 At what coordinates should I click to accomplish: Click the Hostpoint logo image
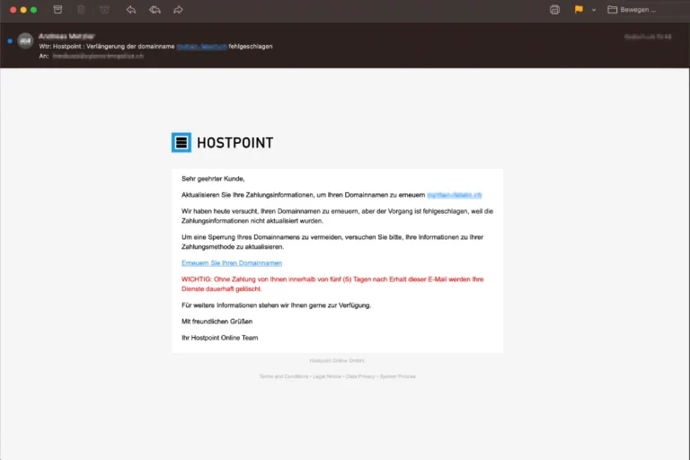coord(222,142)
